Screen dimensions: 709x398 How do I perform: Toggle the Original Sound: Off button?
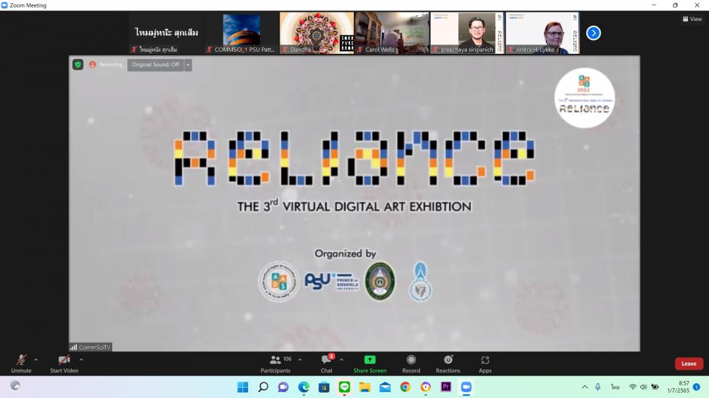point(156,64)
